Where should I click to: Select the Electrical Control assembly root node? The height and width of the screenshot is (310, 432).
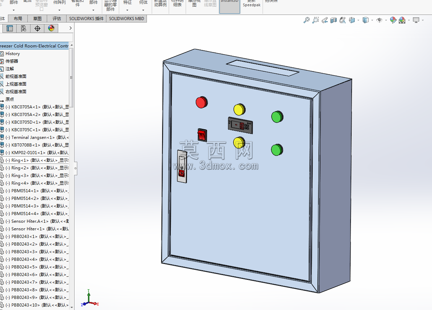(34, 46)
